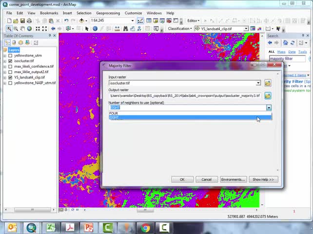Open the map scale dropdown
313x234 pixels.
pyautogui.click(x=132, y=20)
